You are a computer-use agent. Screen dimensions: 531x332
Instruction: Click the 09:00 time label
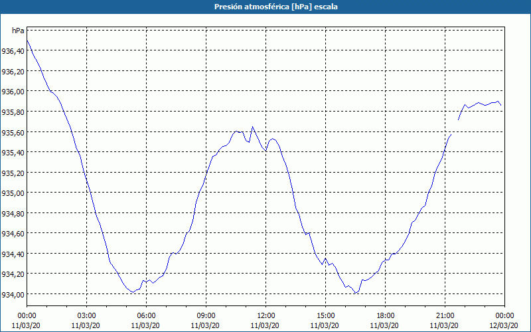coord(206,316)
